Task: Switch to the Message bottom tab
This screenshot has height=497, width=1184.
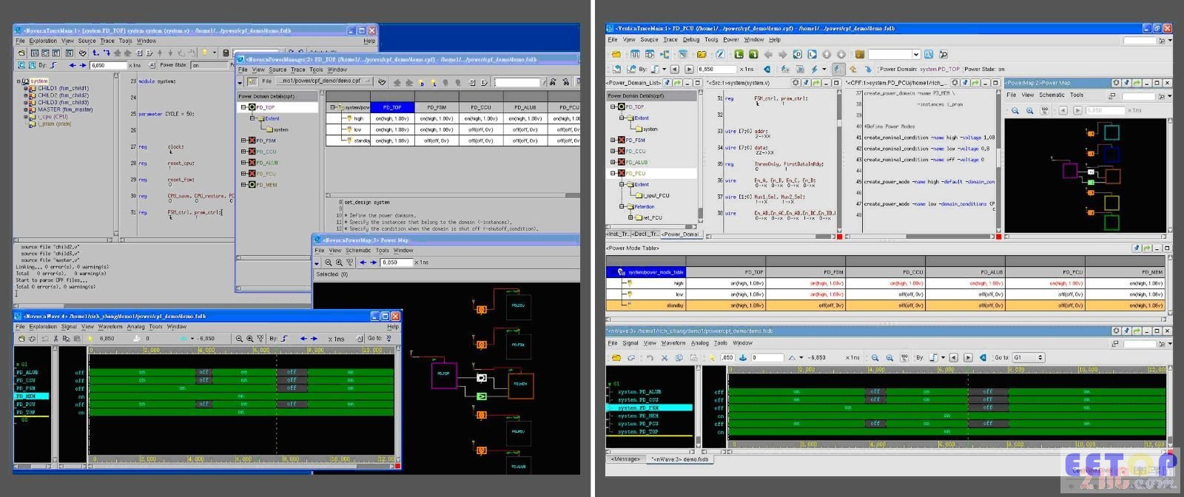Action: tap(625, 459)
